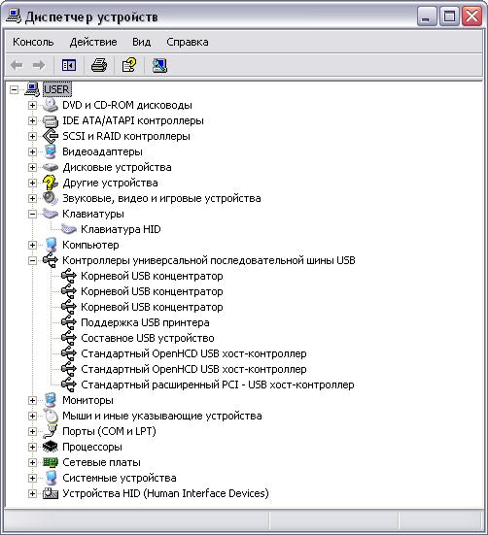Click the USER computer icon
488x535 pixels.
[x=32, y=89]
